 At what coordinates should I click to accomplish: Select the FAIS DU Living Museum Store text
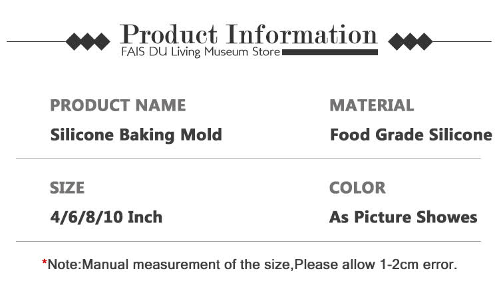(x=201, y=52)
